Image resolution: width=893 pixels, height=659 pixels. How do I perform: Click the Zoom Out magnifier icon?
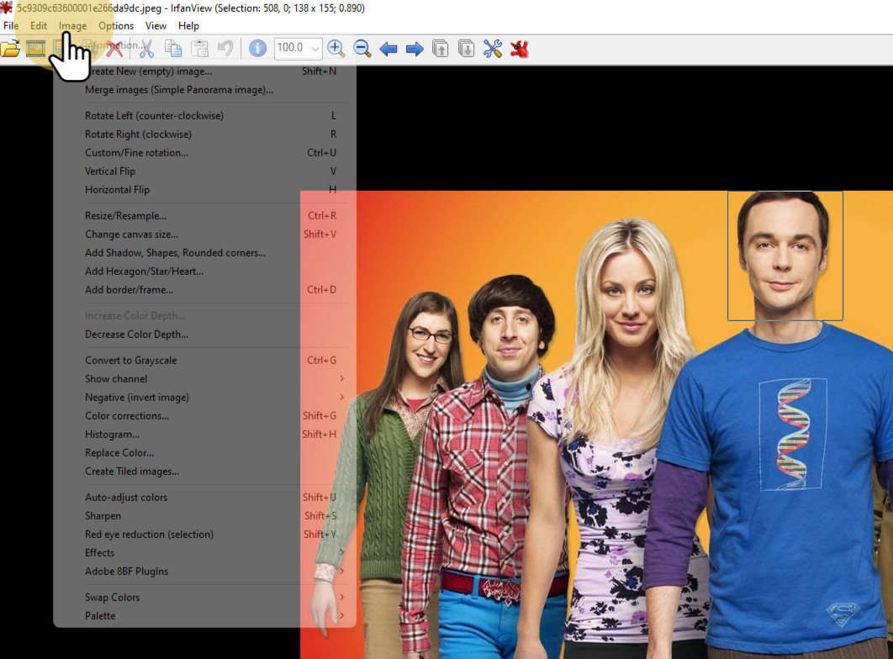pos(362,49)
